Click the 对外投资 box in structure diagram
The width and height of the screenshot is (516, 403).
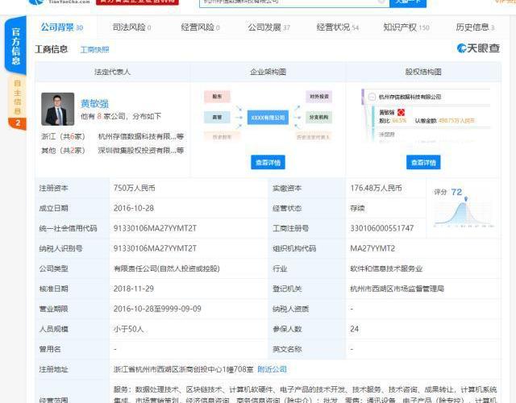pyautogui.click(x=319, y=97)
